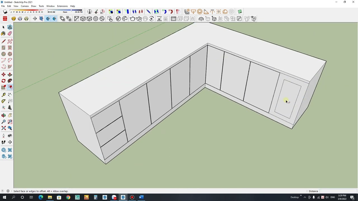Screen dimensions: 358x201
Task: Select the 3D Text tool
Action: coord(10,108)
